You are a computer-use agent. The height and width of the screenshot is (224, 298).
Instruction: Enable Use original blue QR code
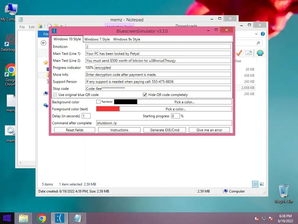click(x=55, y=95)
